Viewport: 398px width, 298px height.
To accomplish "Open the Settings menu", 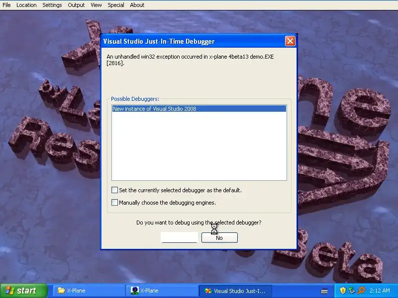I will (52, 5).
